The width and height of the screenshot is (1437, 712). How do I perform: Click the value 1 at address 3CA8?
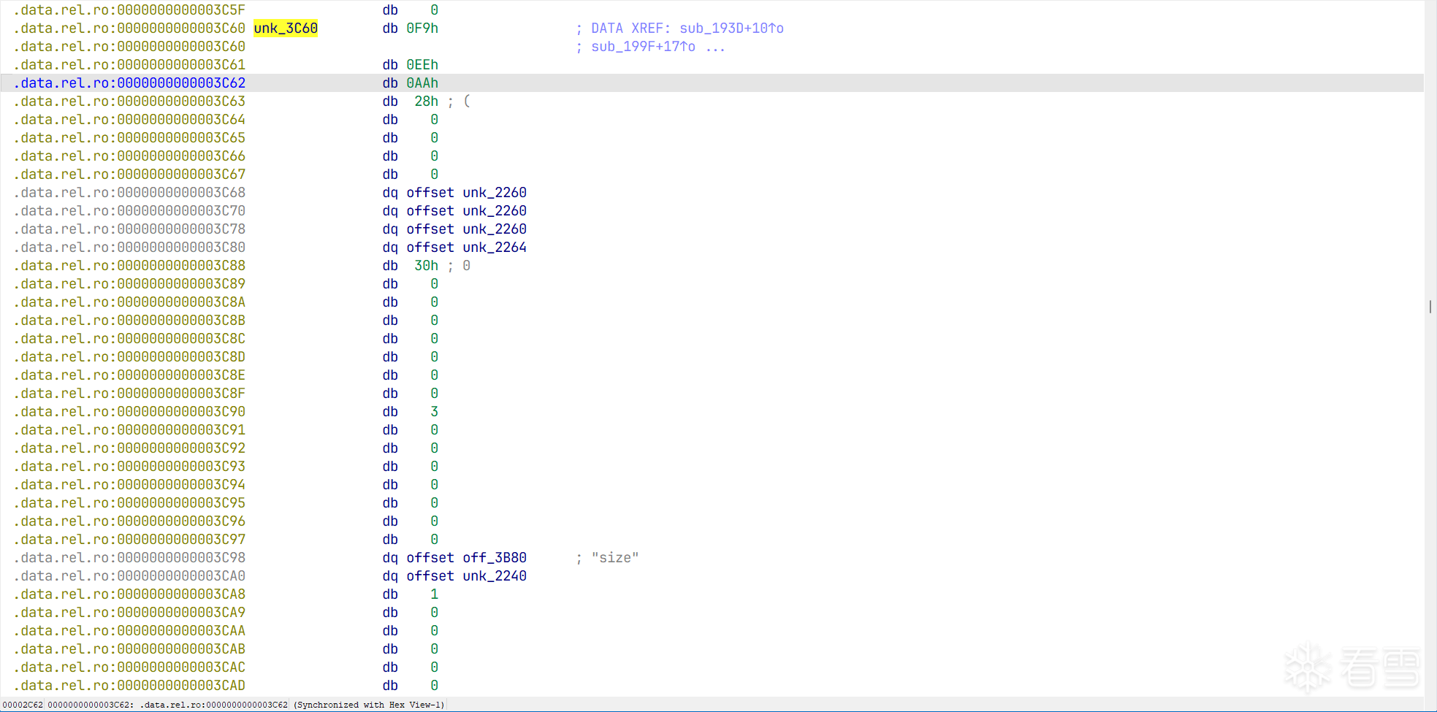(x=435, y=594)
